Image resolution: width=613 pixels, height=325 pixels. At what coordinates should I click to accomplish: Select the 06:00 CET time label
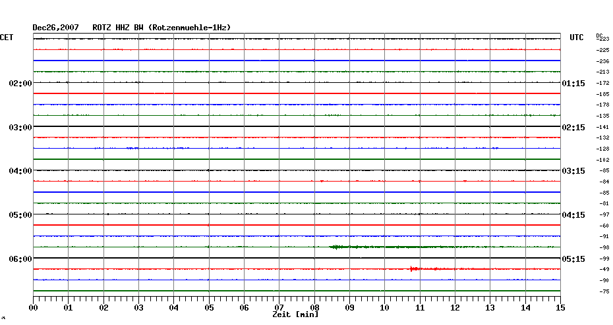(x=20, y=259)
